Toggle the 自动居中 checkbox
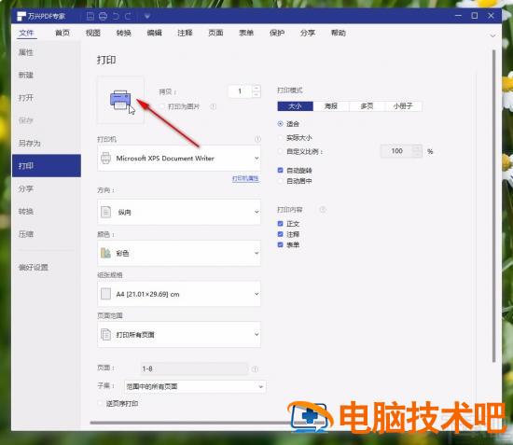 click(x=280, y=181)
